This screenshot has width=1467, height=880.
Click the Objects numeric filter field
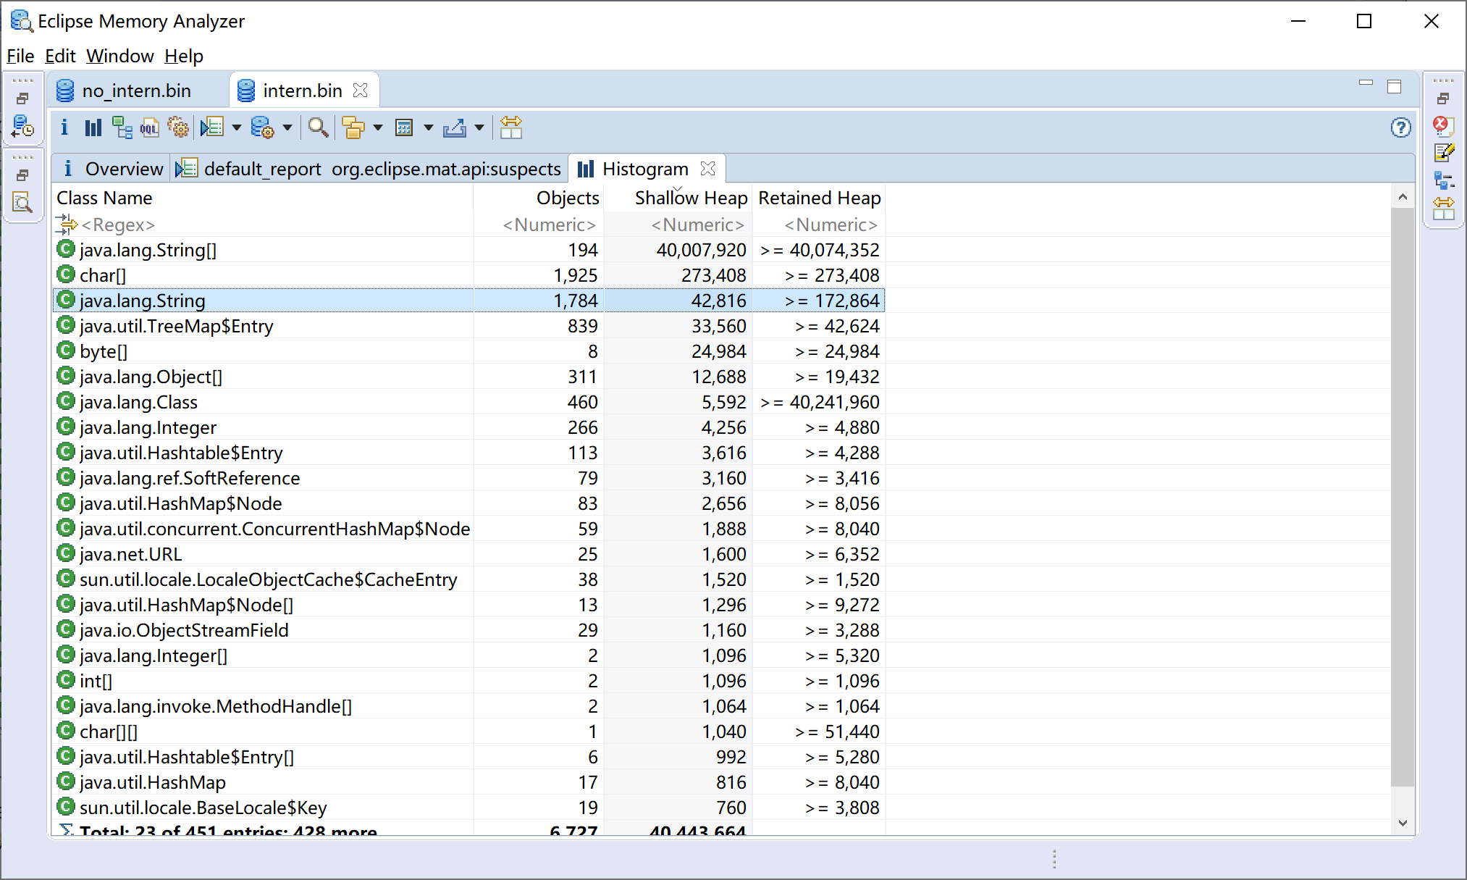click(539, 225)
